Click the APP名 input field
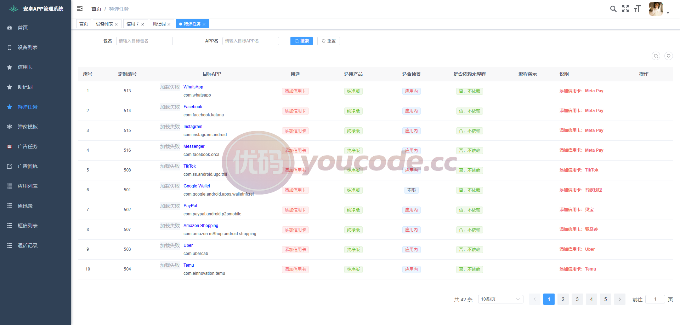This screenshot has height=325, width=680. click(x=251, y=41)
